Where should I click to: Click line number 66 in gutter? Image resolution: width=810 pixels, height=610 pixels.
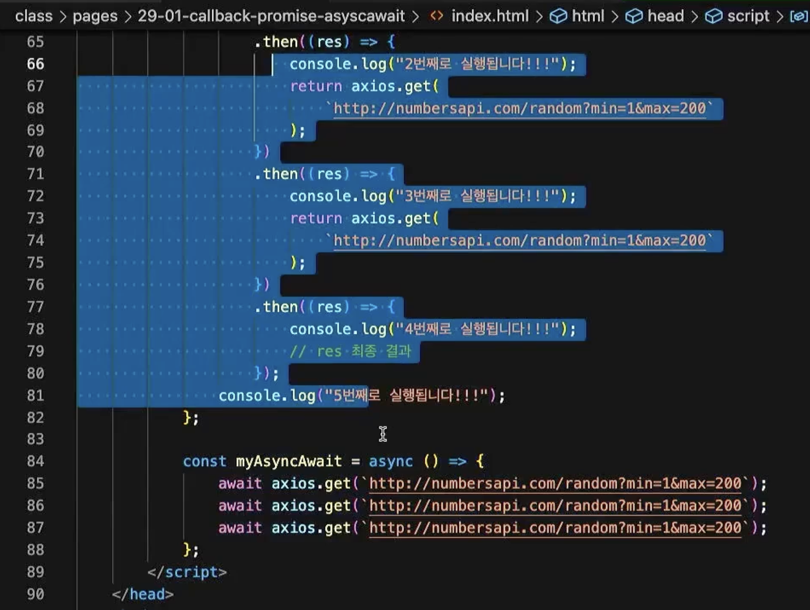coord(36,64)
